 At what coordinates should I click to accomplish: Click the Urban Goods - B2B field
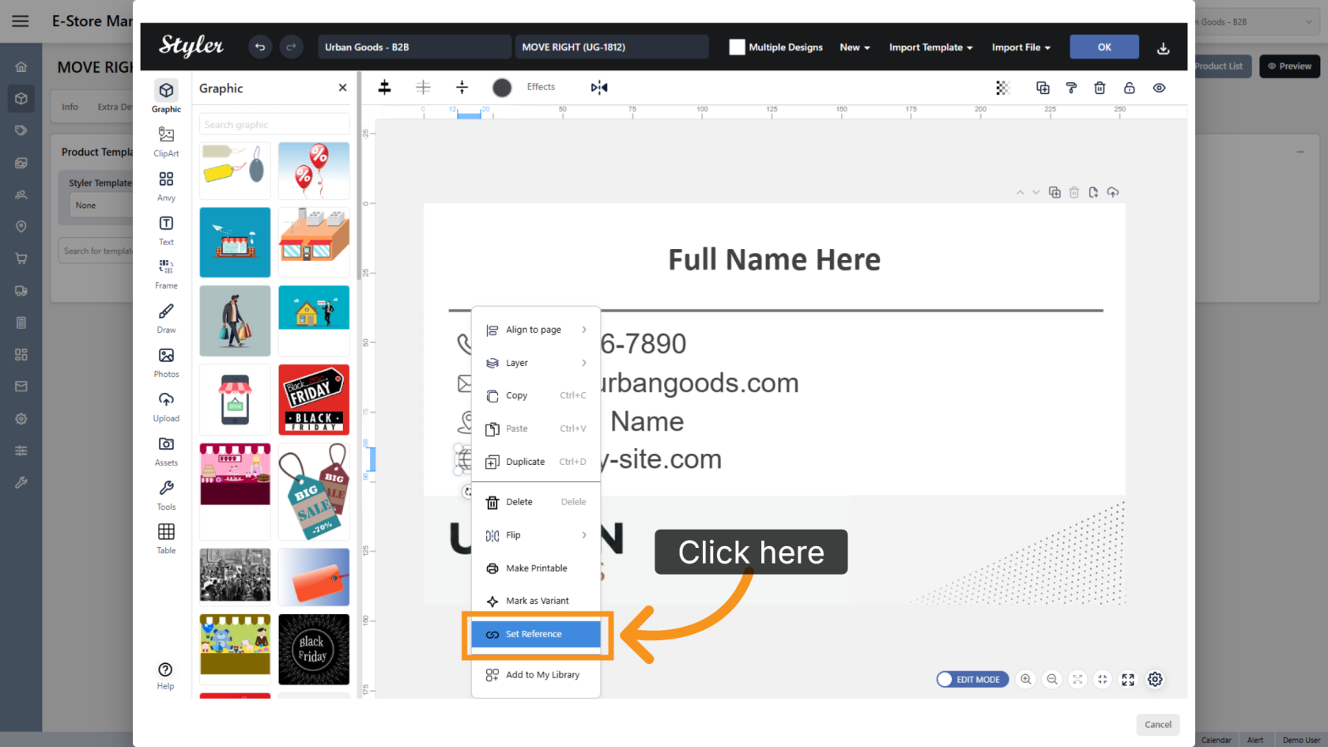click(x=414, y=47)
